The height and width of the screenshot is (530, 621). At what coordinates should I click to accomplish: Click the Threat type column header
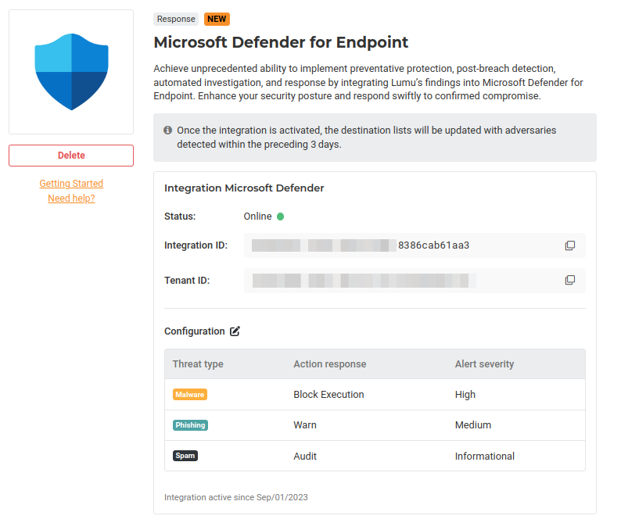198,364
